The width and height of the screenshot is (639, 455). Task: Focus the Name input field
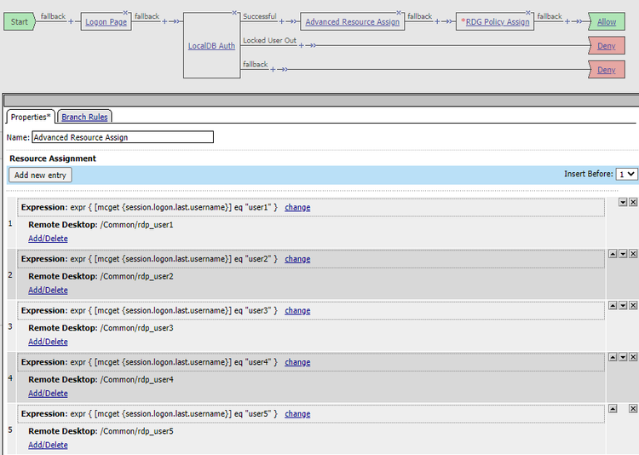coord(123,137)
